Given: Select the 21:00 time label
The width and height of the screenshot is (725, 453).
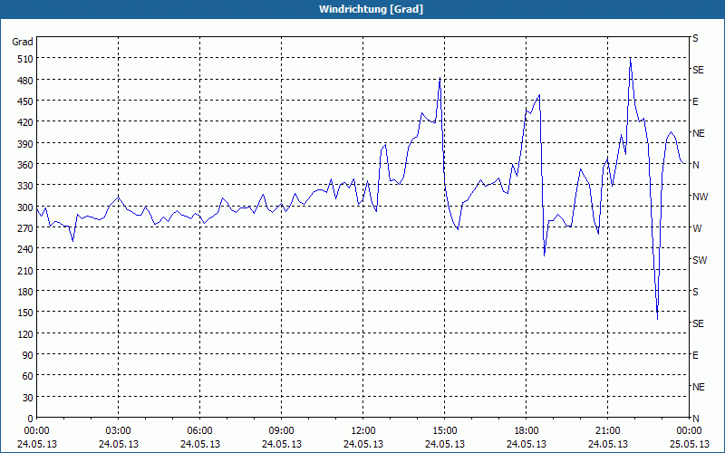Looking at the screenshot, I should coord(607,431).
